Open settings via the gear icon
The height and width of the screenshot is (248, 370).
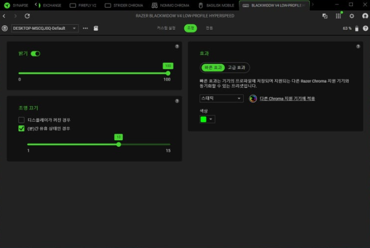coord(352,16)
